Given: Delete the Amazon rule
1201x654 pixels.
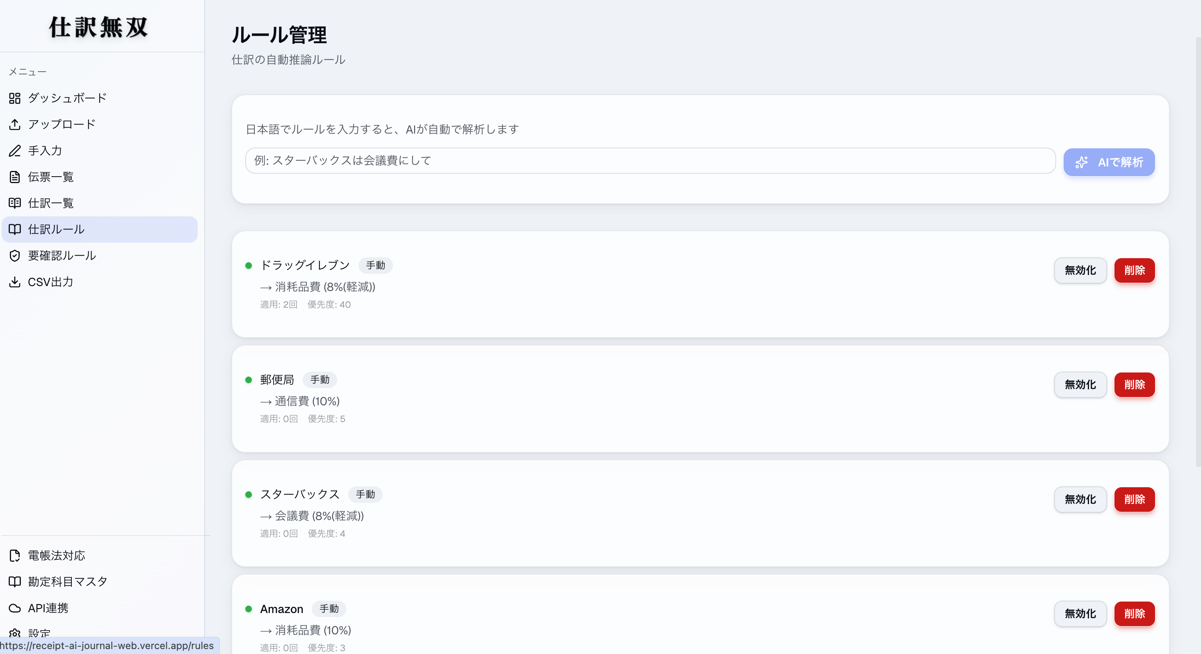Looking at the screenshot, I should tap(1134, 614).
